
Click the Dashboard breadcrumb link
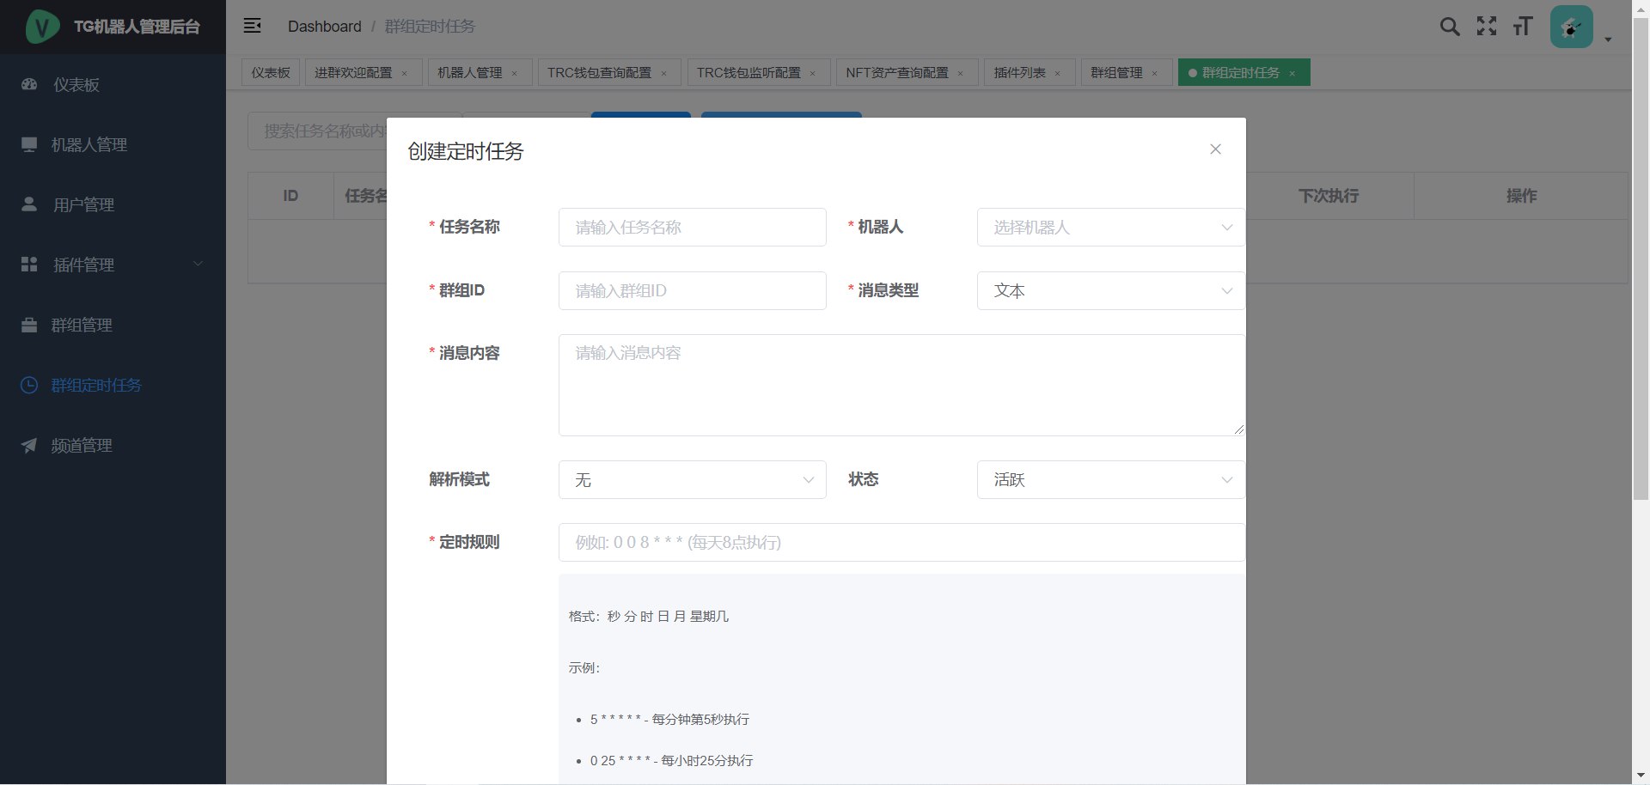pos(324,27)
